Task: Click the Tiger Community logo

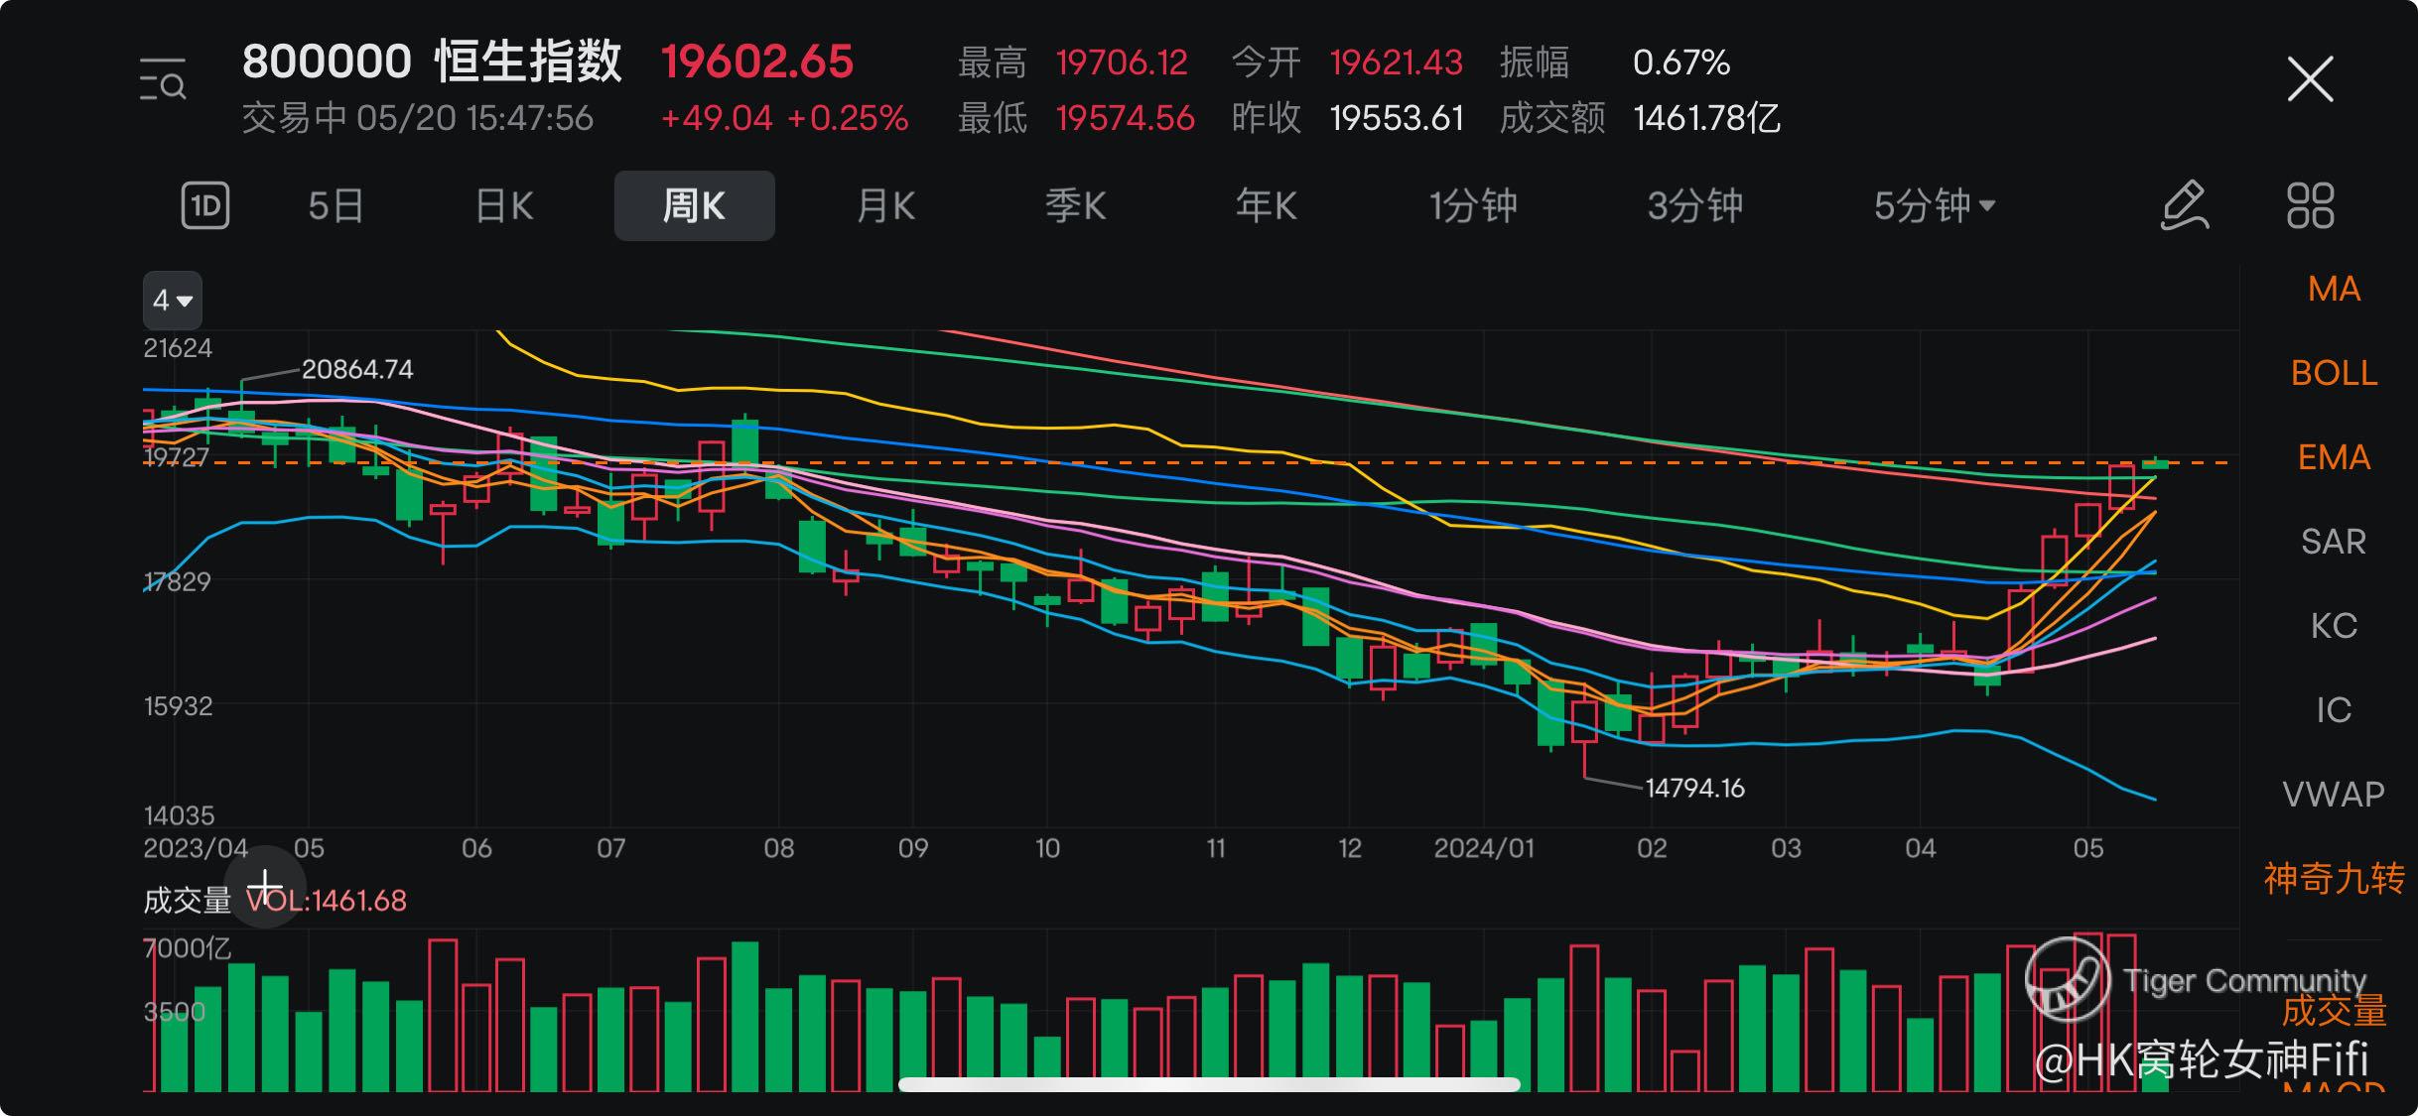Action: coord(2068,980)
